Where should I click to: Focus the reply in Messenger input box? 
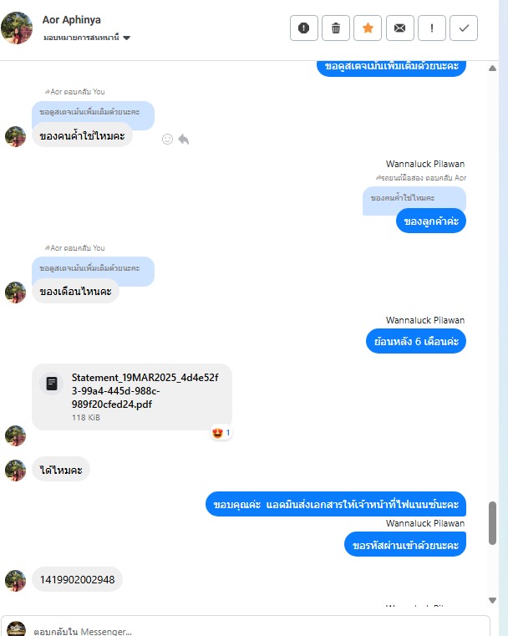(246, 628)
